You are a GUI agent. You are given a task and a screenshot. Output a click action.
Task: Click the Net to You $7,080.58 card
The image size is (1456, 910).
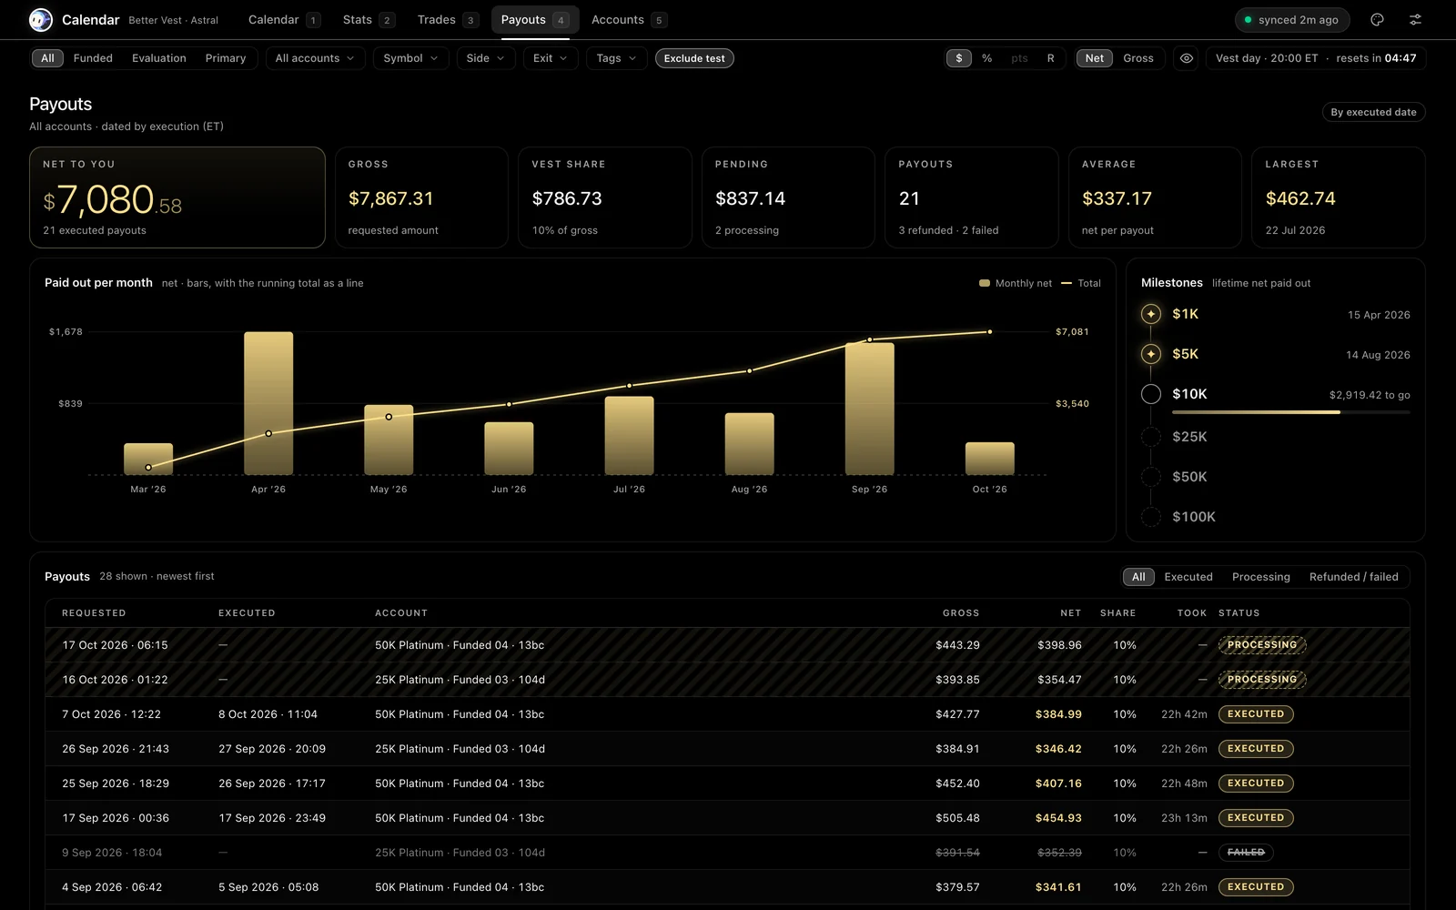click(177, 197)
